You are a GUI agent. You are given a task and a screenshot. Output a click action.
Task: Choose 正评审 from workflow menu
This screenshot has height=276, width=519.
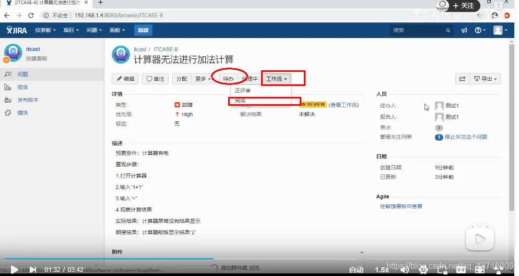coord(261,91)
